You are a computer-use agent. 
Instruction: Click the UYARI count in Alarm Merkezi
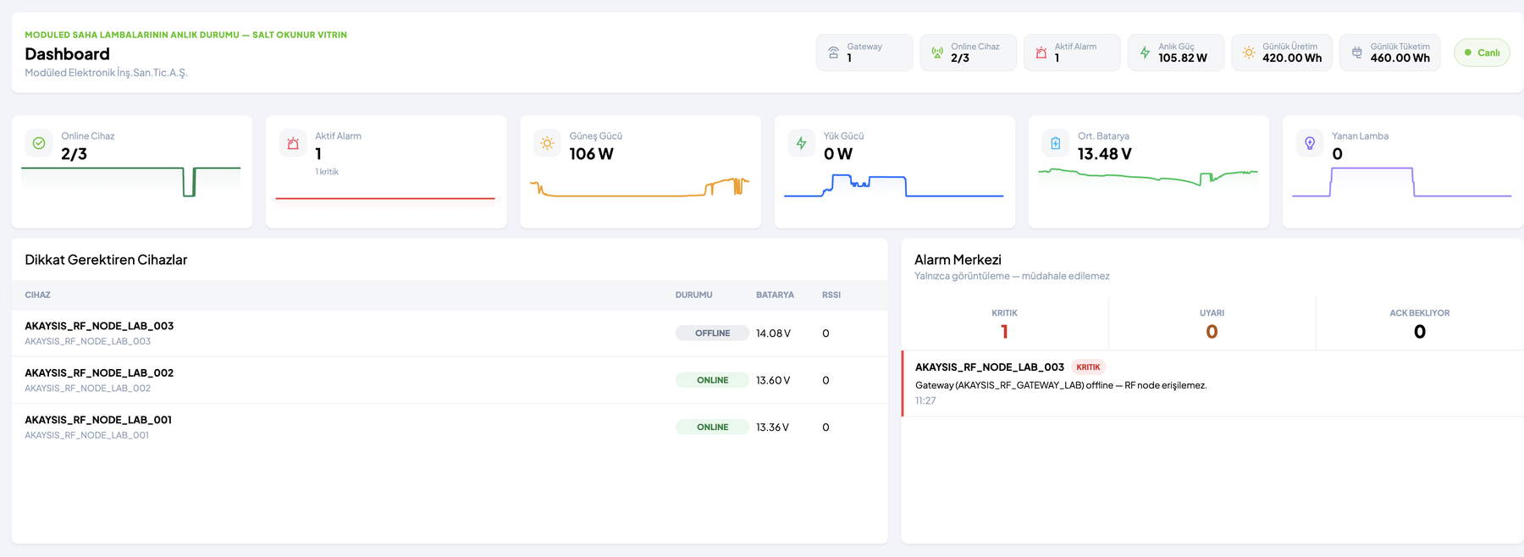tap(1212, 332)
